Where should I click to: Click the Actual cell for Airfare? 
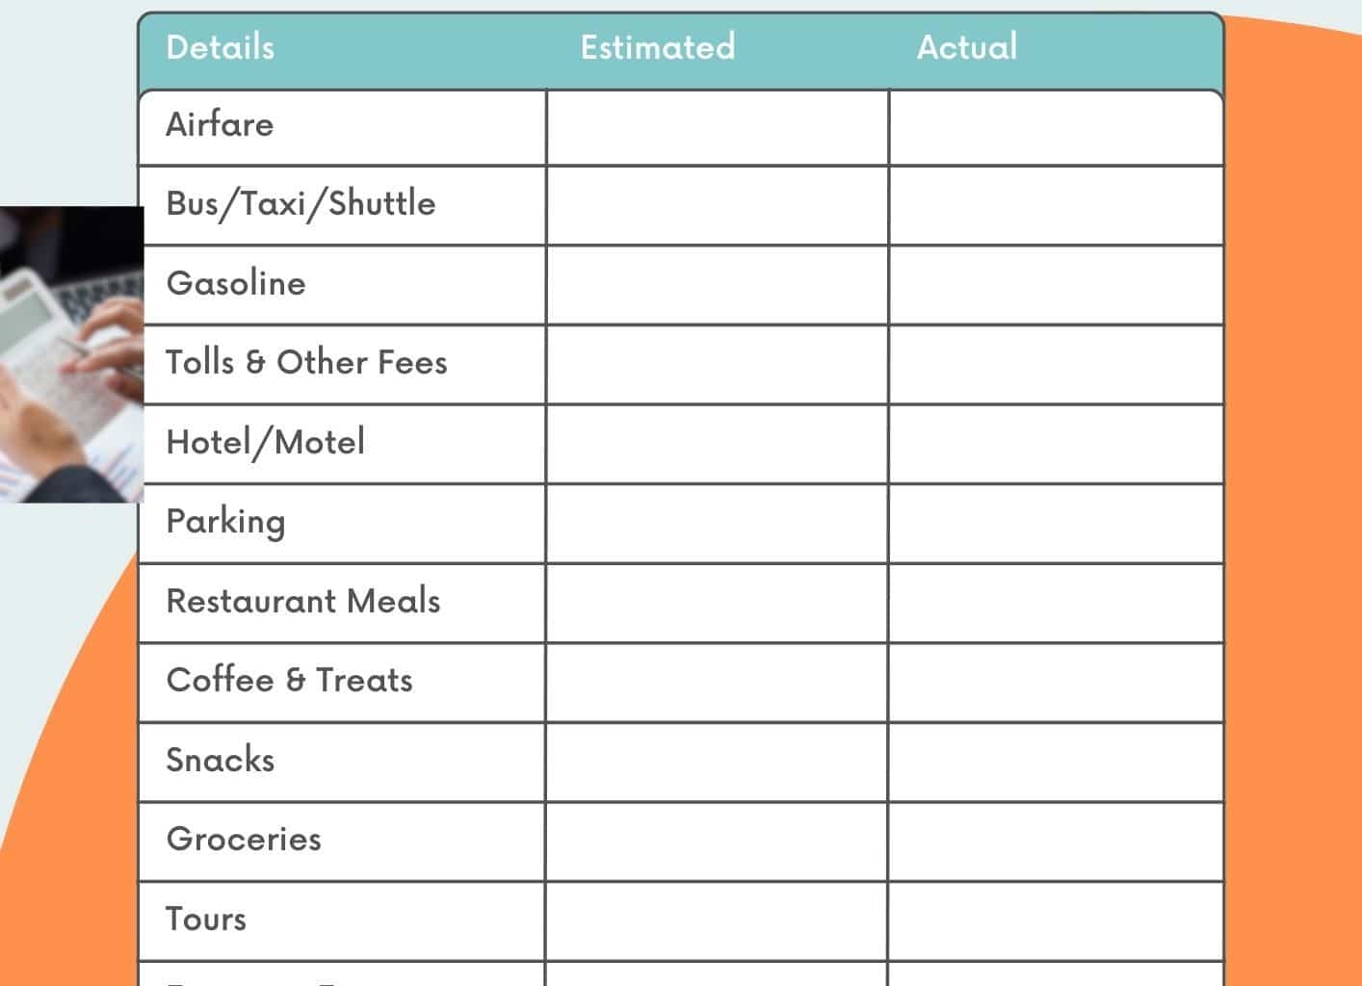click(1056, 127)
